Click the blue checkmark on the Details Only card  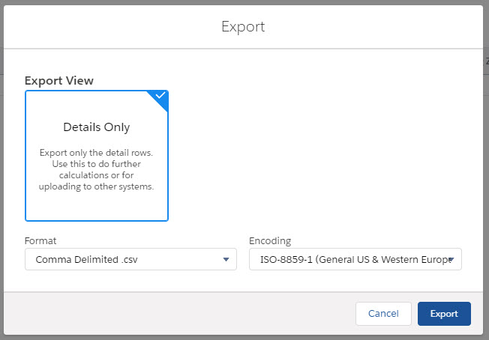(x=160, y=97)
